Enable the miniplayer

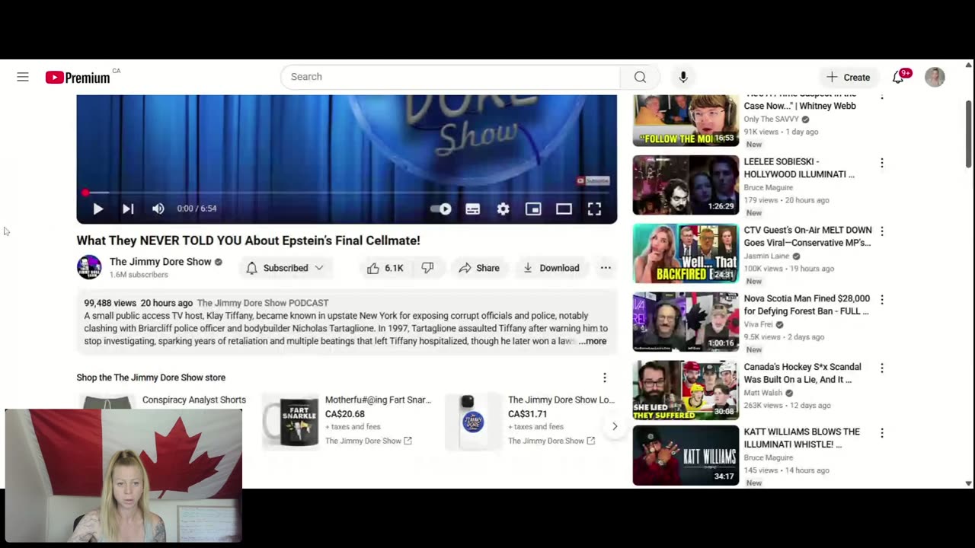[533, 209]
